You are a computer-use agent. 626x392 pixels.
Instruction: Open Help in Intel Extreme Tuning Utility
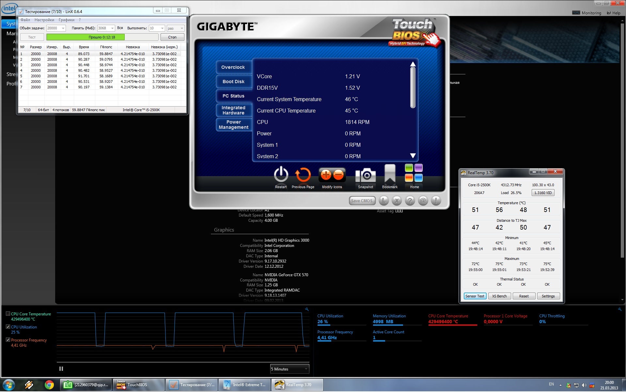click(614, 13)
